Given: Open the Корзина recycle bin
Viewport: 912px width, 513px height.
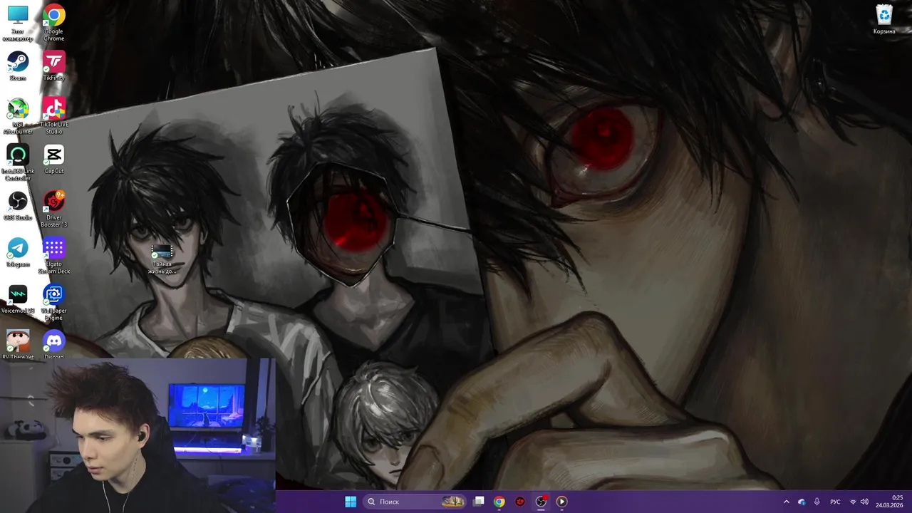Looking at the screenshot, I should 884,20.
